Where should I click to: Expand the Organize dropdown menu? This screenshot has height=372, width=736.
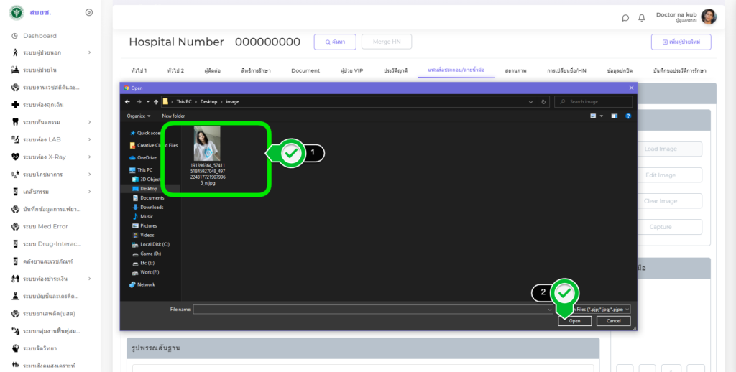point(139,116)
